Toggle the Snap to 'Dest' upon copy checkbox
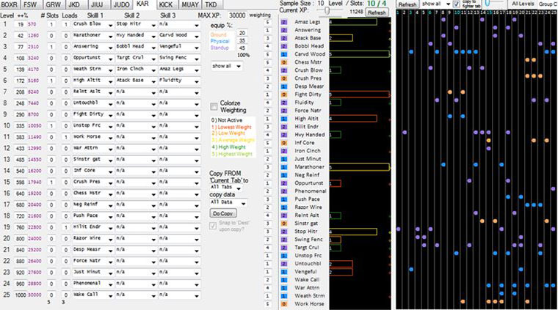558x310 pixels. point(213,226)
